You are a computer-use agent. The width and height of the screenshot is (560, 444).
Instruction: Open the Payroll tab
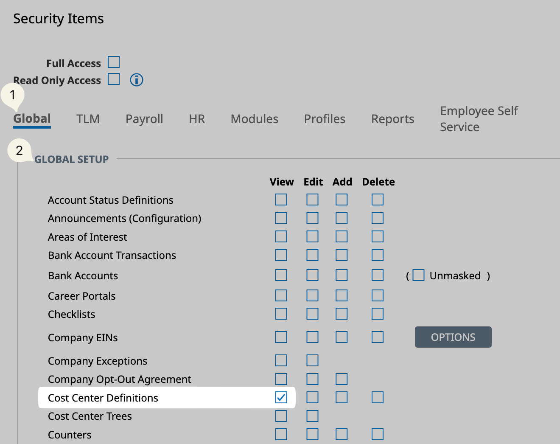click(144, 119)
